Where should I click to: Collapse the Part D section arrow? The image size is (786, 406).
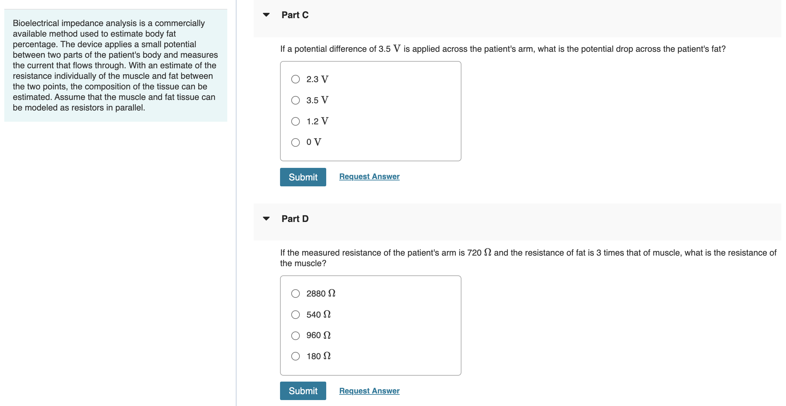pyautogui.click(x=266, y=219)
